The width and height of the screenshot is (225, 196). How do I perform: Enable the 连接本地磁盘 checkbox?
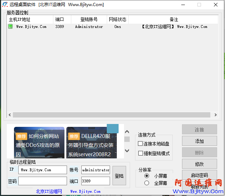pos(140,144)
